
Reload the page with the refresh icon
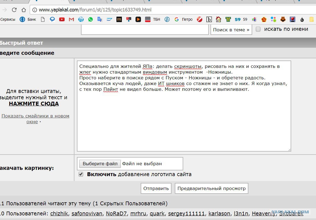[14, 10]
